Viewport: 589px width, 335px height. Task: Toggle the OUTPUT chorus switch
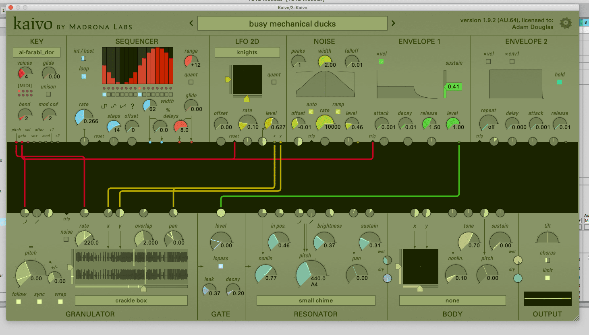coord(548,260)
